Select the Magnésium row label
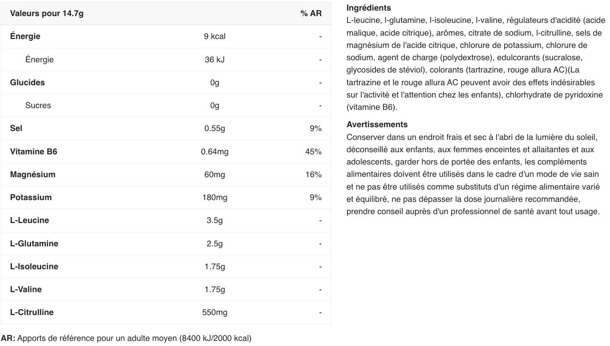610x346 pixels. pyautogui.click(x=33, y=175)
